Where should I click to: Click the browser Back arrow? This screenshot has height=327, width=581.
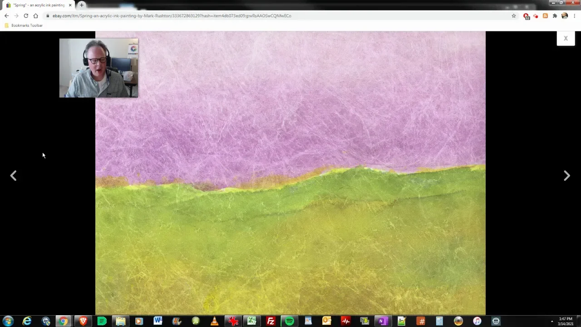[x=6, y=16]
